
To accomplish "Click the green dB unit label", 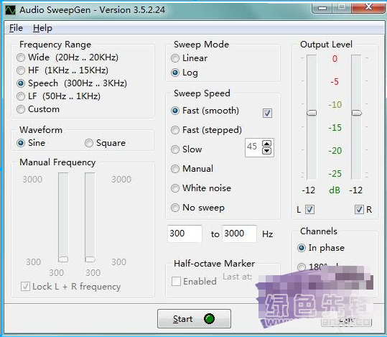I will click(335, 190).
